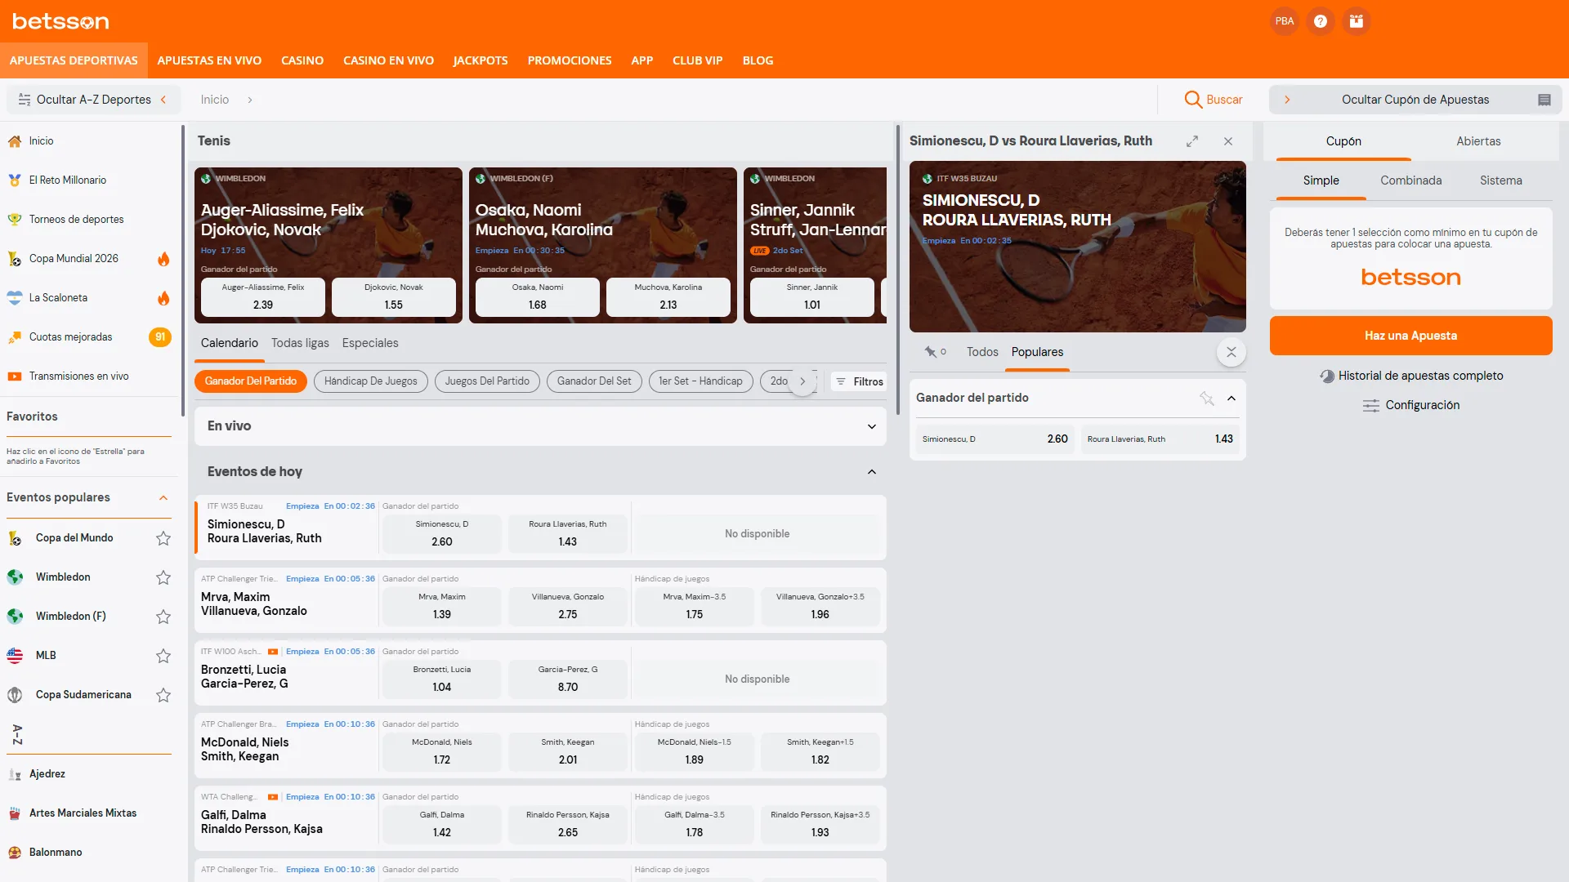
Task: Favorite Wimbledon with its star
Action: click(x=163, y=577)
